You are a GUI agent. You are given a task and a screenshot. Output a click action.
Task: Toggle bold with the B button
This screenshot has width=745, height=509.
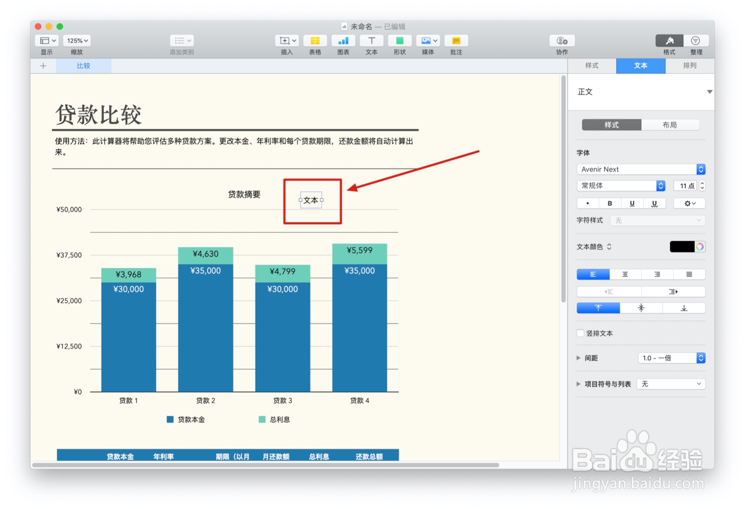click(x=610, y=203)
